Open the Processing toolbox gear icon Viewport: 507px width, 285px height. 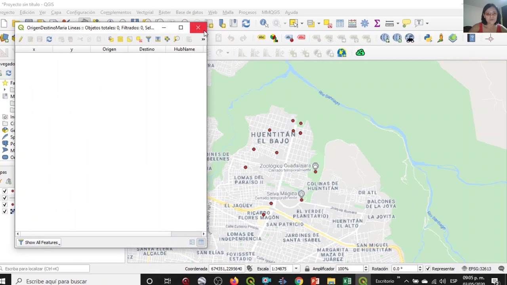click(365, 23)
